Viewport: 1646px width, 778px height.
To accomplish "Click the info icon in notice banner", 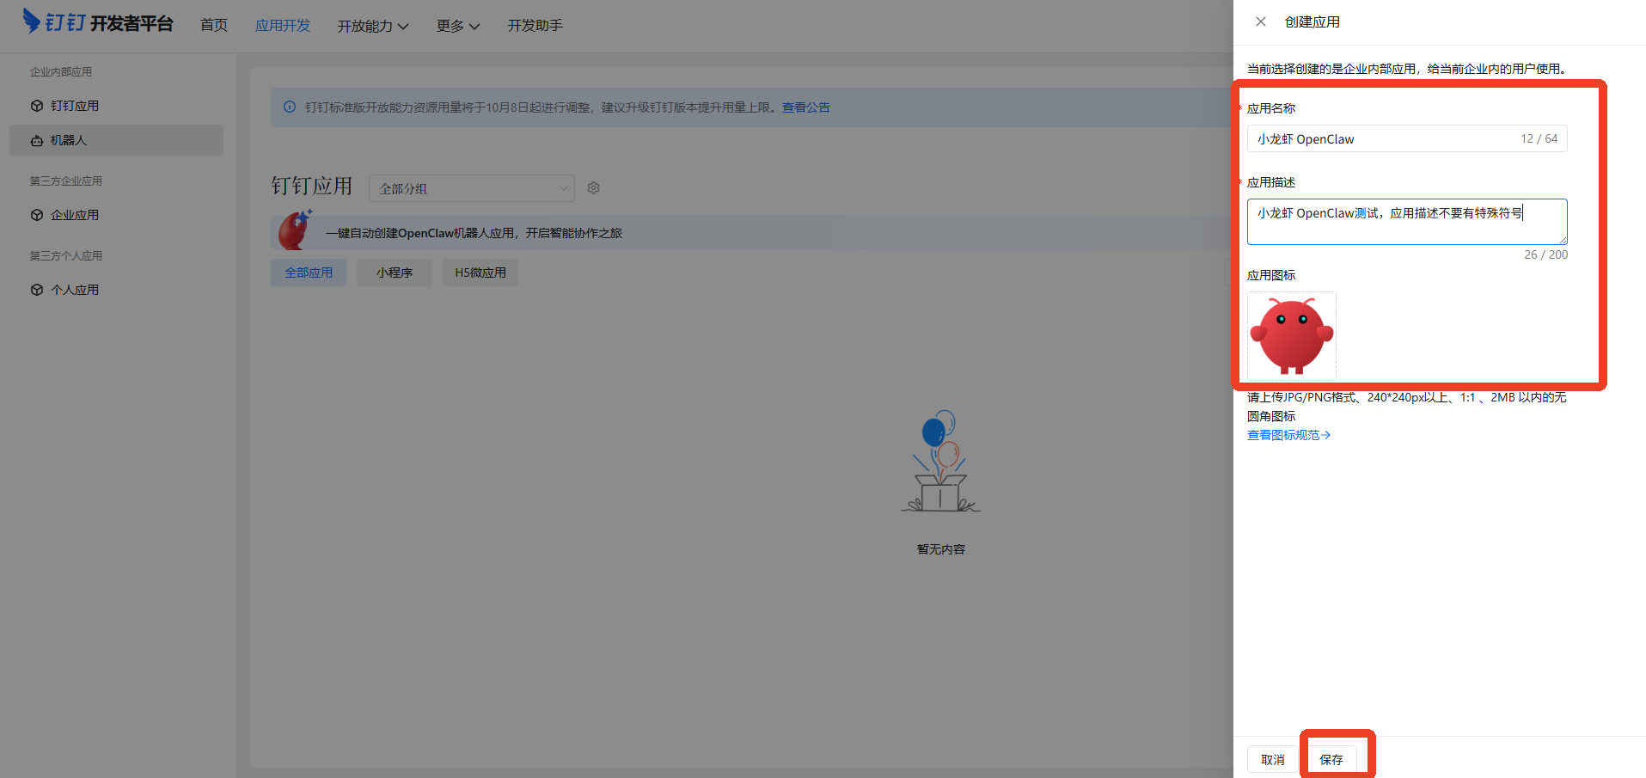I will [x=290, y=107].
